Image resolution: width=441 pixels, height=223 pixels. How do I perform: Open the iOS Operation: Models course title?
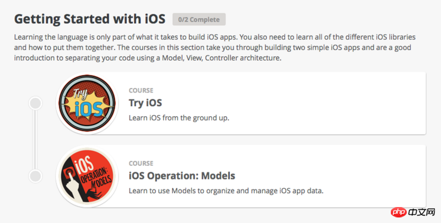(182, 176)
